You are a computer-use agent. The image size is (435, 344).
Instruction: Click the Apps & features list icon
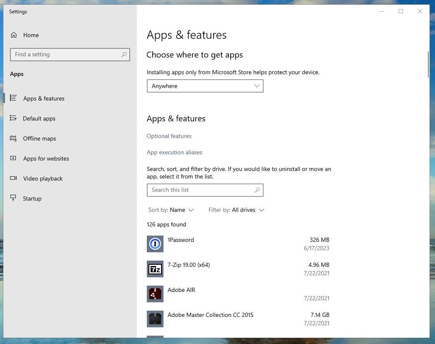[x=13, y=98]
